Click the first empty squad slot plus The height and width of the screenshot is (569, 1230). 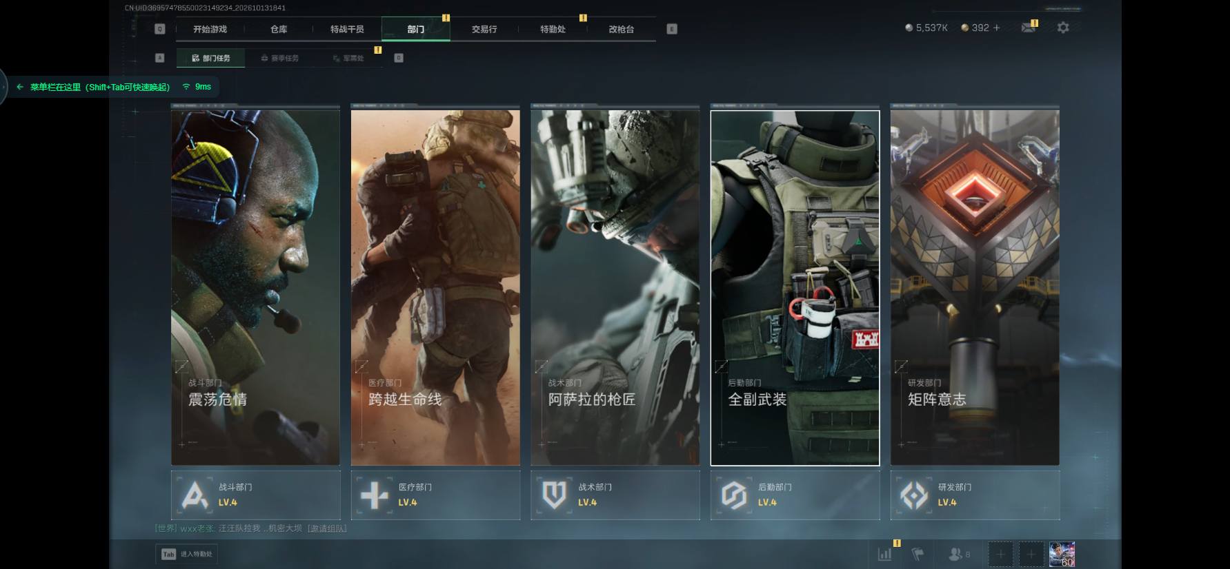click(1000, 554)
